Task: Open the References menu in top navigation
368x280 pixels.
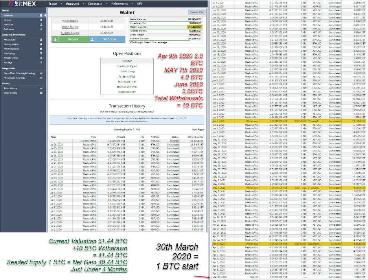Action: tap(120, 4)
